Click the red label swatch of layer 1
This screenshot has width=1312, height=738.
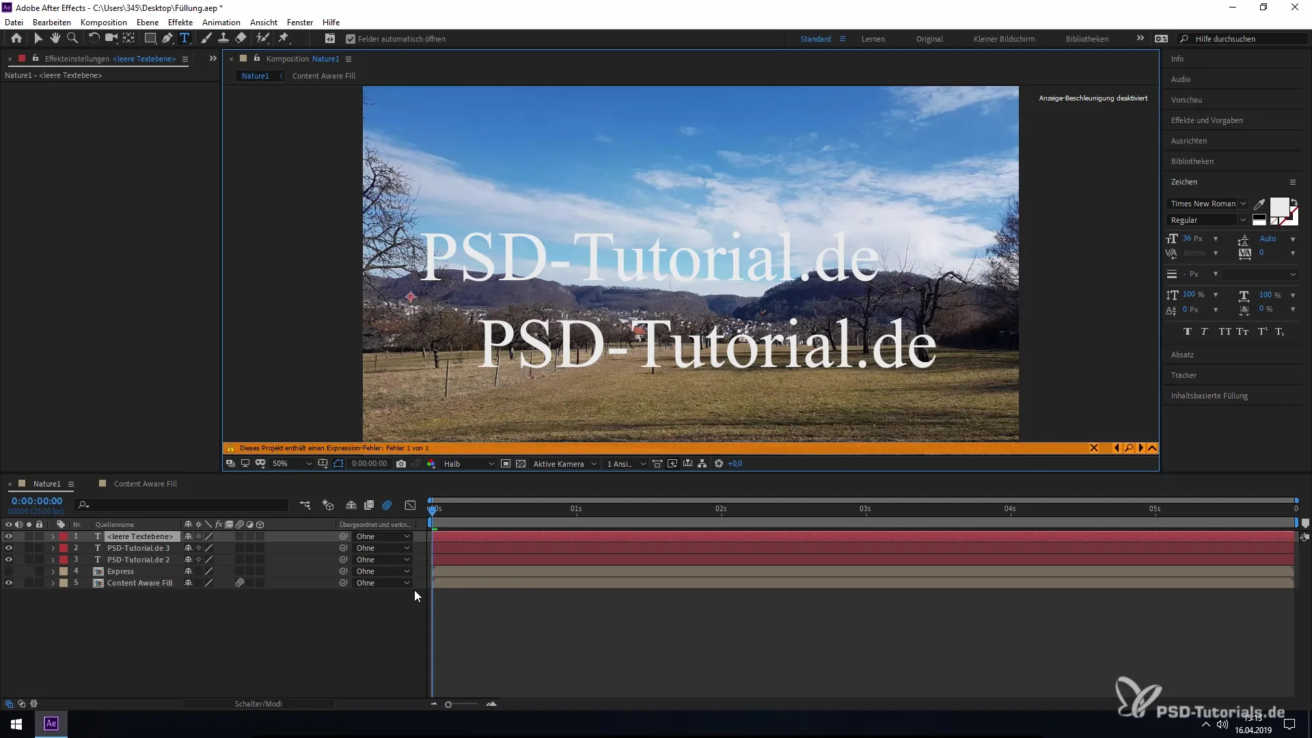click(x=64, y=536)
